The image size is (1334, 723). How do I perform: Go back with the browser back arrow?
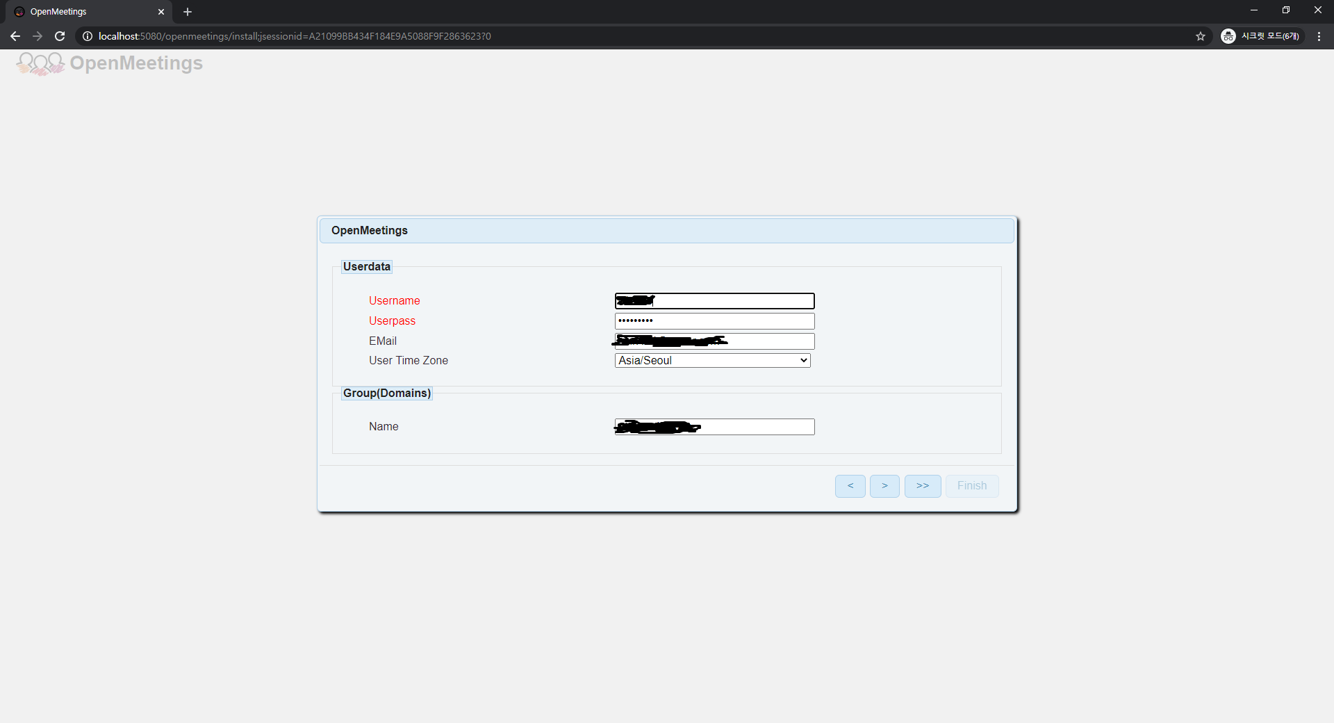(15, 36)
